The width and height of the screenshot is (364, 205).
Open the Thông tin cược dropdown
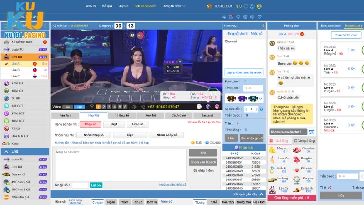pos(172,6)
